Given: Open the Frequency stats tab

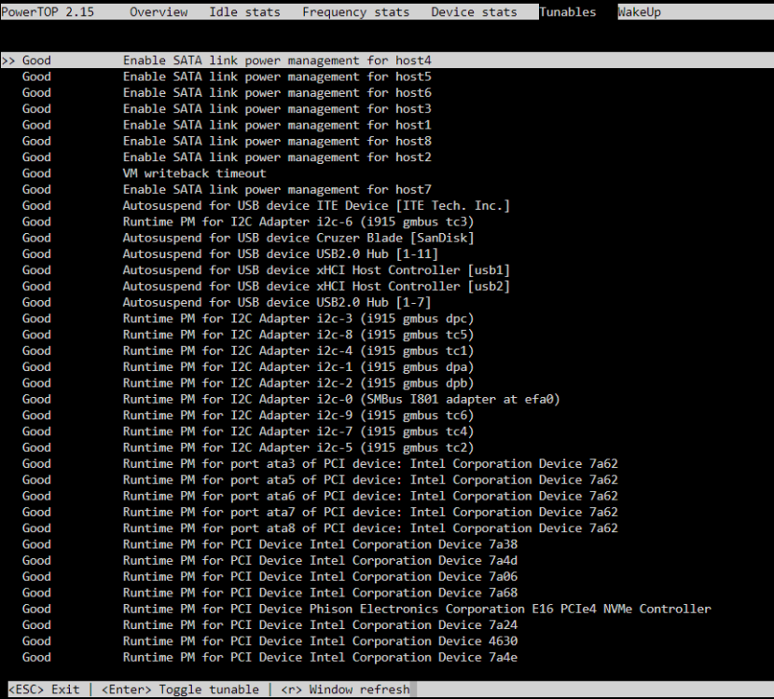Looking at the screenshot, I should coord(356,12).
